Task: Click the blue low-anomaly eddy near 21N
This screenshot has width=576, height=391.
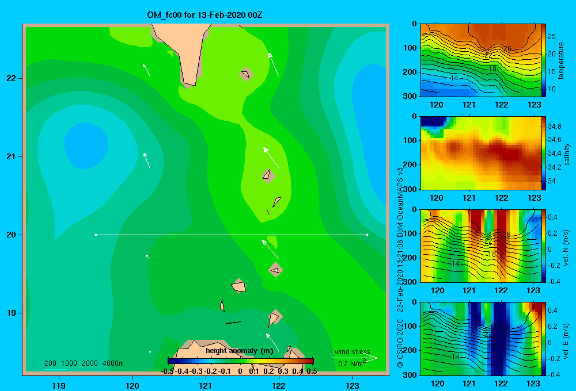Action: coord(86,145)
